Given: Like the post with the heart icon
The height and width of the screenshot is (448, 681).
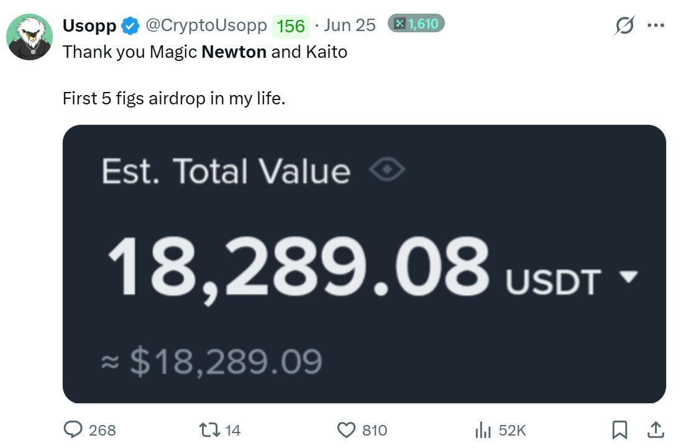Looking at the screenshot, I should (345, 429).
